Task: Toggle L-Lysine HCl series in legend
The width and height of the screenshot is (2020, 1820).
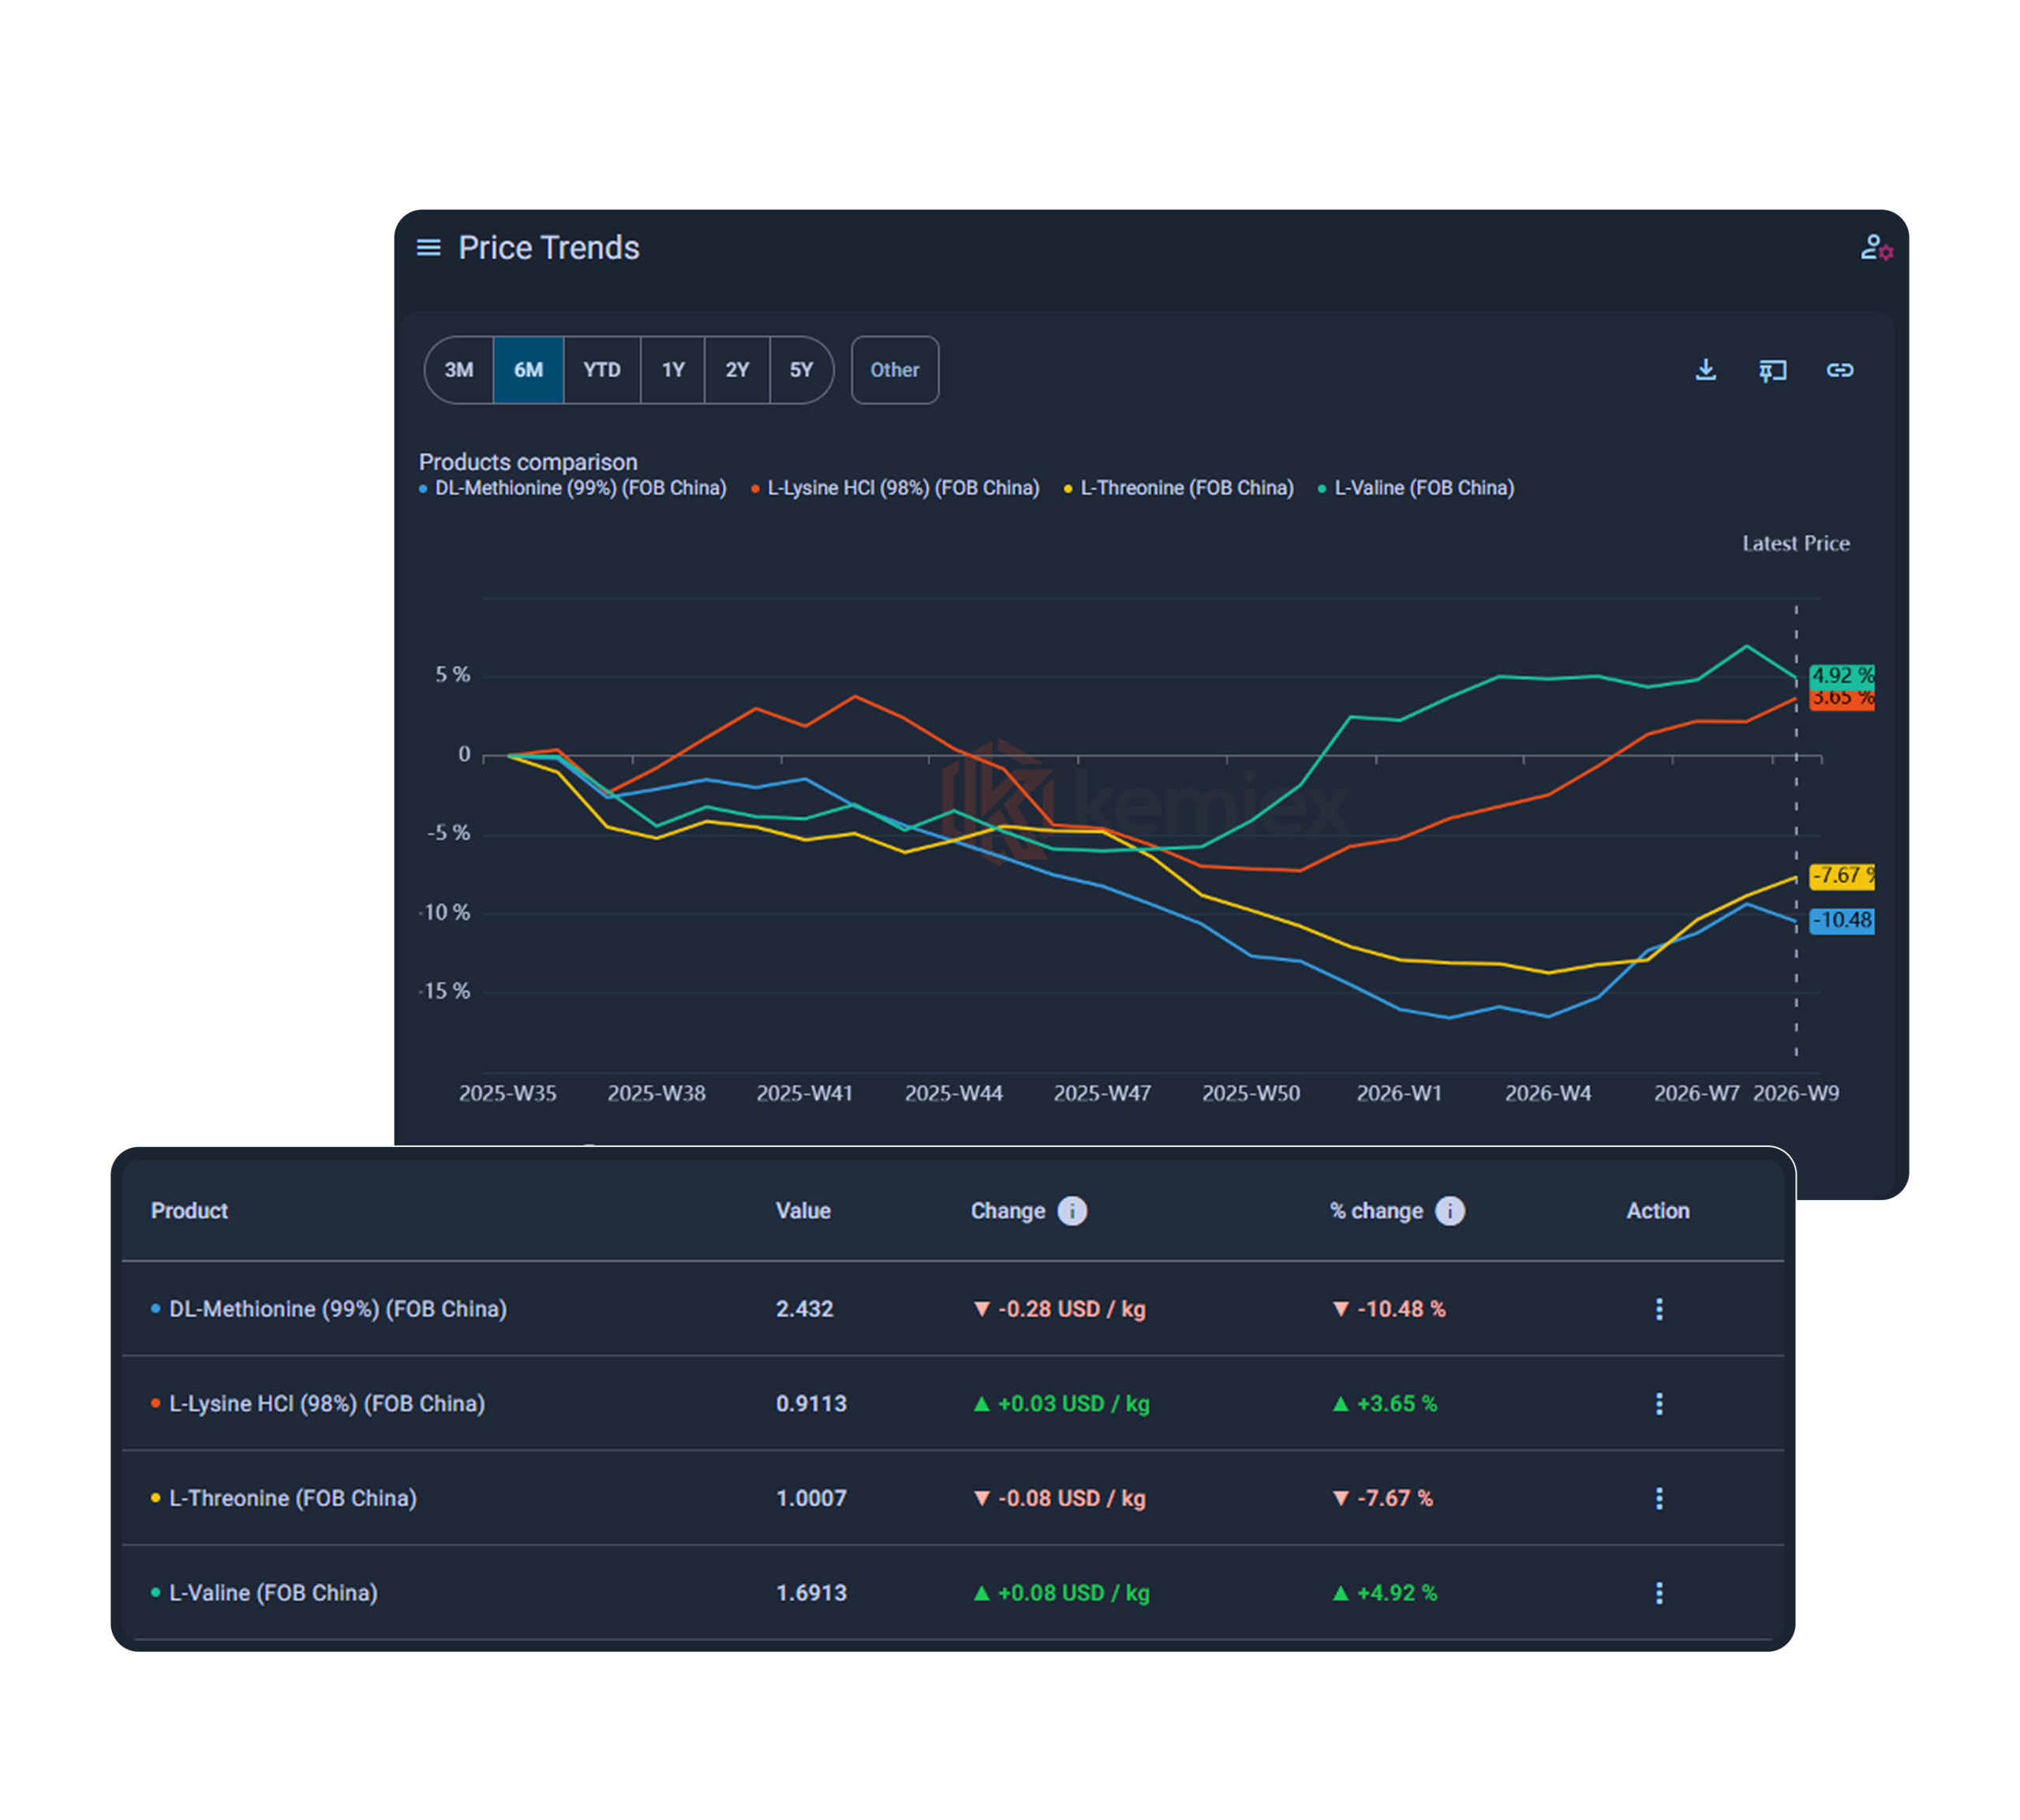Action: pyautogui.click(x=902, y=488)
